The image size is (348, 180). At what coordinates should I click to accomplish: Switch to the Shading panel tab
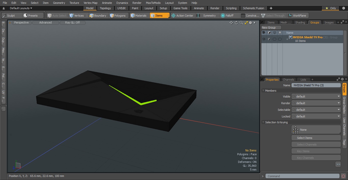(x=300, y=22)
